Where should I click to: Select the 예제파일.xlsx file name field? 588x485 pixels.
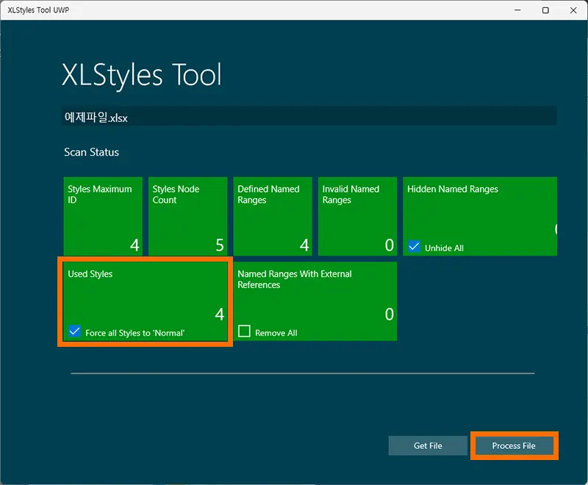(x=309, y=116)
